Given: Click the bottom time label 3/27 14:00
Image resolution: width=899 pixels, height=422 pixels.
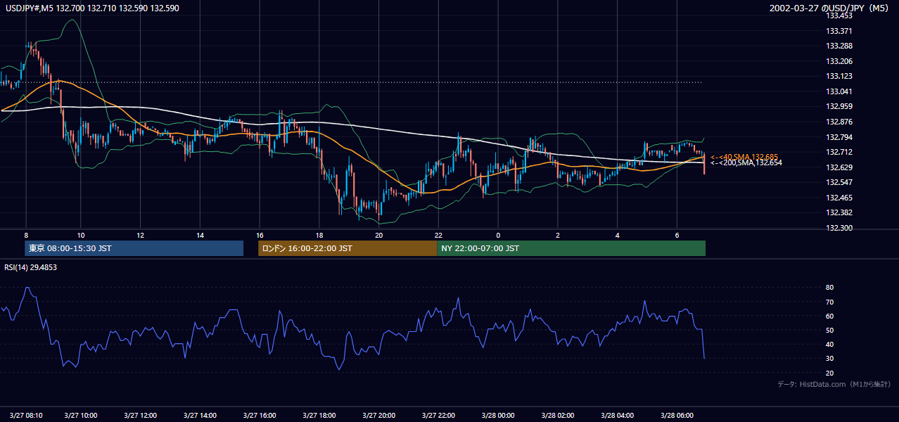Looking at the screenshot, I should (x=200, y=415).
